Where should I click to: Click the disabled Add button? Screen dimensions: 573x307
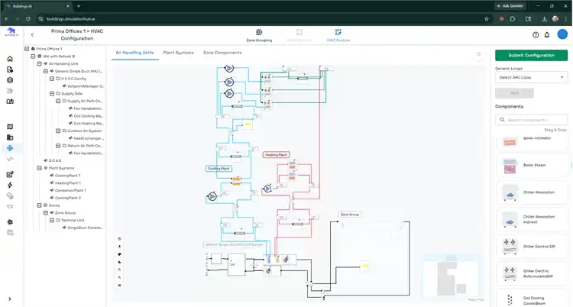point(514,93)
